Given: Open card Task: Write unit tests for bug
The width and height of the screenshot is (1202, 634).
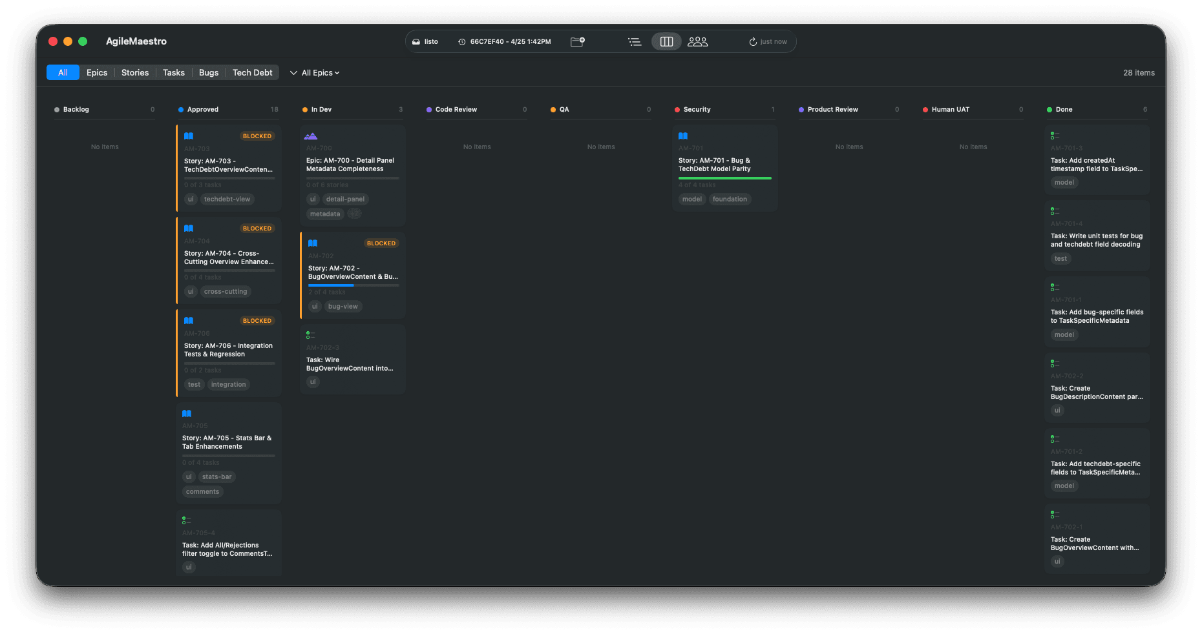Looking at the screenshot, I should [1097, 236].
